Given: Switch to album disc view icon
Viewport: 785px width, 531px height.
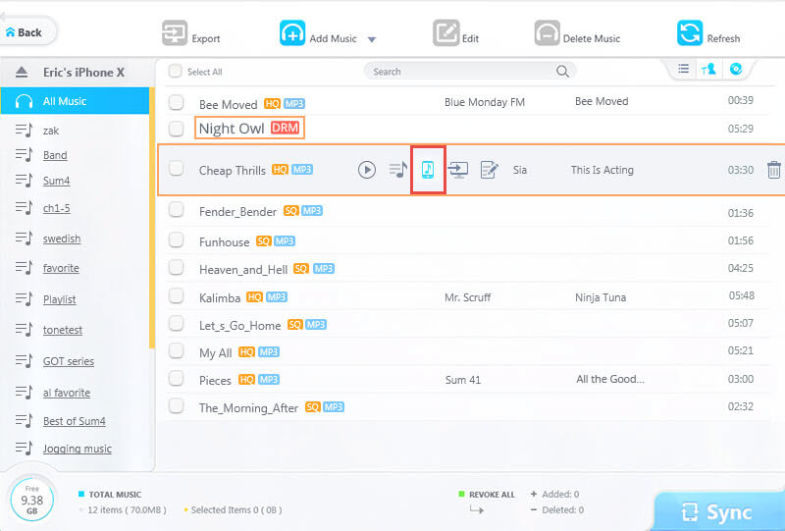Looking at the screenshot, I should [x=735, y=69].
